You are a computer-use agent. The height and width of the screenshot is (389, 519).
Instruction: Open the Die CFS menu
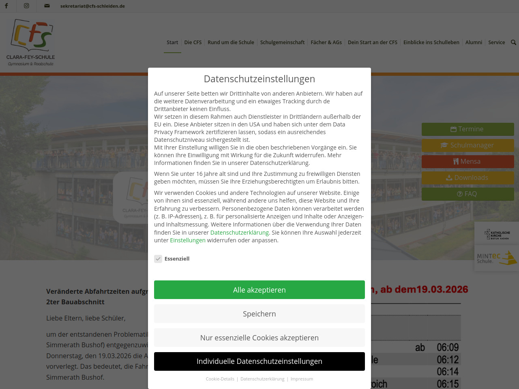(x=193, y=42)
